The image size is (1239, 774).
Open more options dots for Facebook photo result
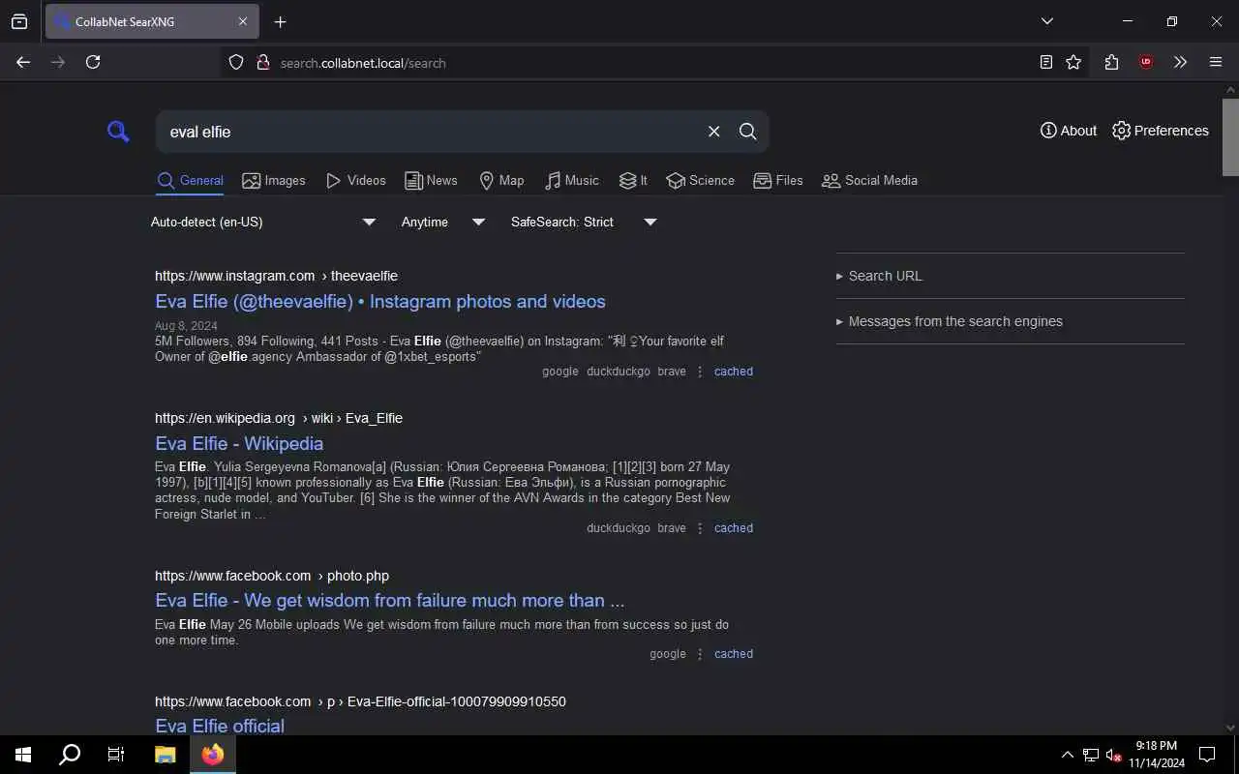point(700,654)
